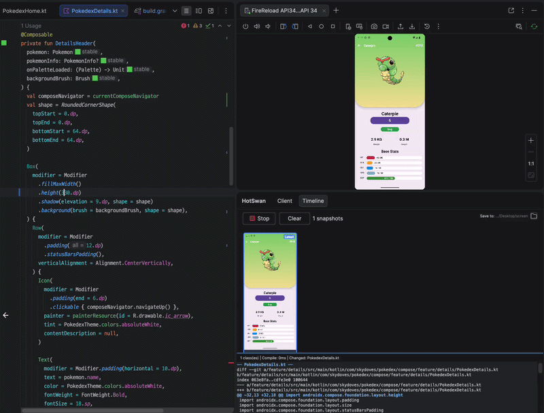Tap the emulator Home circle button
Screen dimensions: 544x413
tap(321, 27)
